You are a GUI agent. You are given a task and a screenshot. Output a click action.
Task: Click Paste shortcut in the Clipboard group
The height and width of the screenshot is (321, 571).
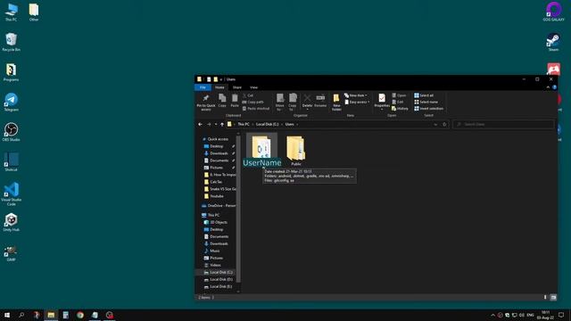coord(256,109)
